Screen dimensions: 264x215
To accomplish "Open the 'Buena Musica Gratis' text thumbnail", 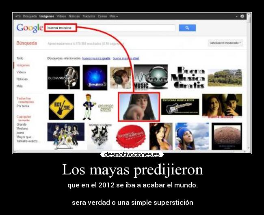I will (188, 77).
